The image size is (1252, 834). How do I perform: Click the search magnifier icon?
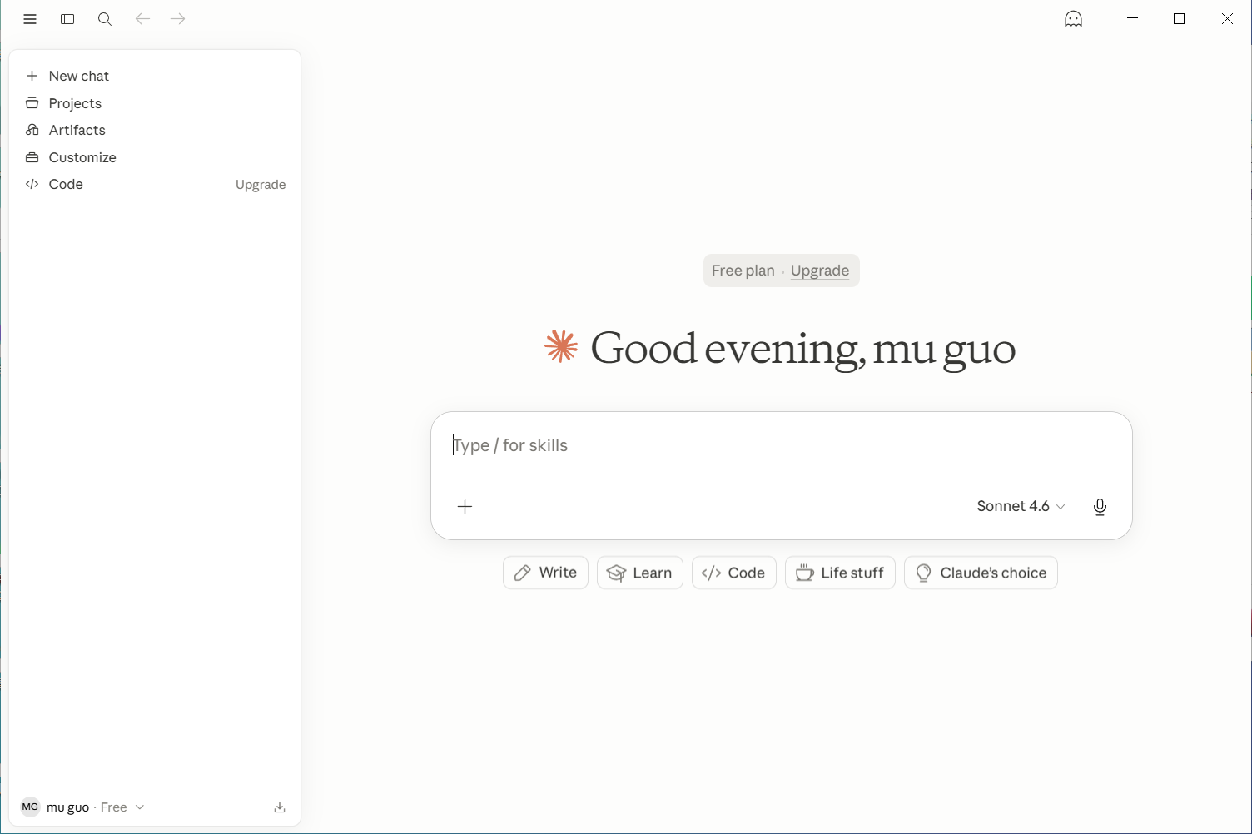[105, 19]
